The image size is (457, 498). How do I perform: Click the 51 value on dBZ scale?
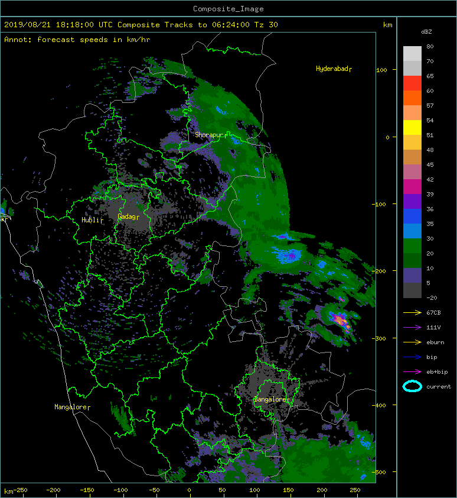pos(430,135)
